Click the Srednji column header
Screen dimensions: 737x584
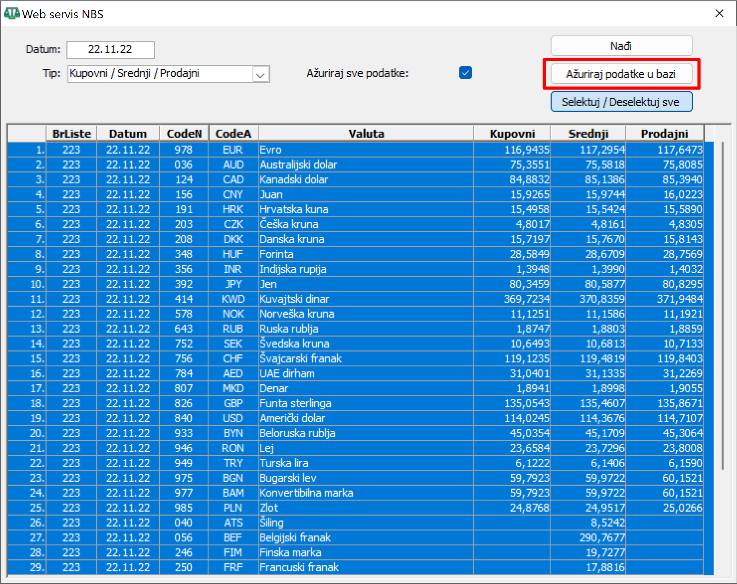click(x=588, y=134)
